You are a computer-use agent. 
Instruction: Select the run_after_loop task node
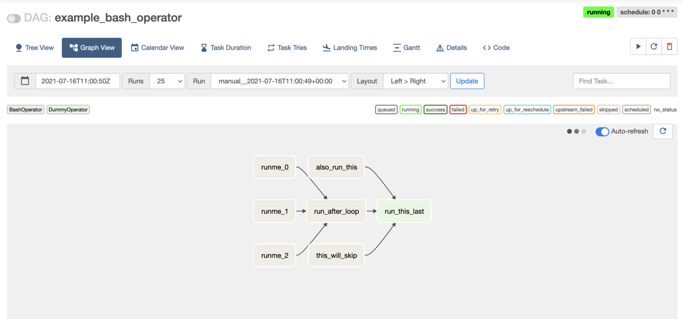[x=336, y=211]
